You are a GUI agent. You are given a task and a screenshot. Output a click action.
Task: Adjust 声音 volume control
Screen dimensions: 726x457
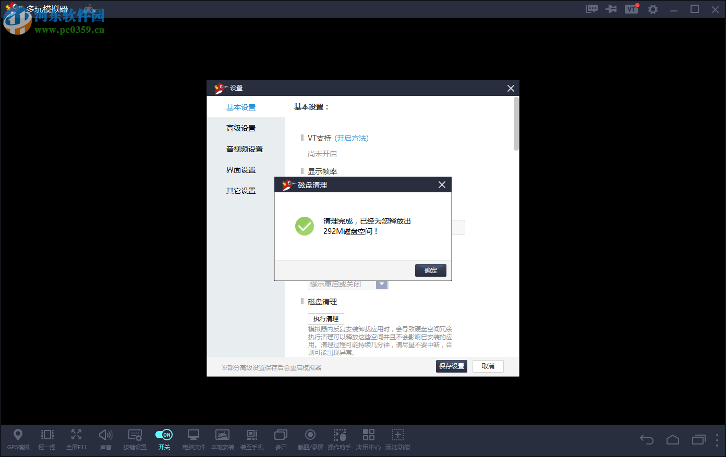105,439
